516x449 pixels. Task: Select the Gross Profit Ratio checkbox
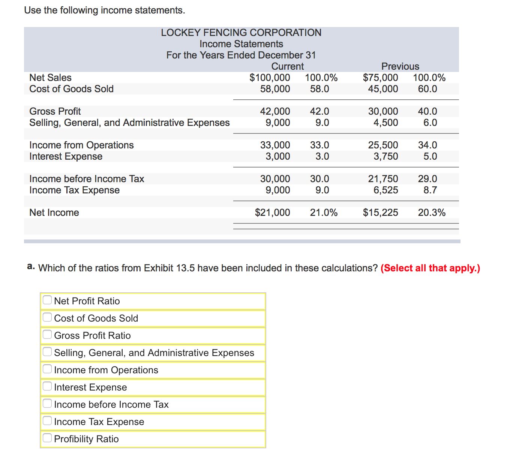[x=47, y=335]
